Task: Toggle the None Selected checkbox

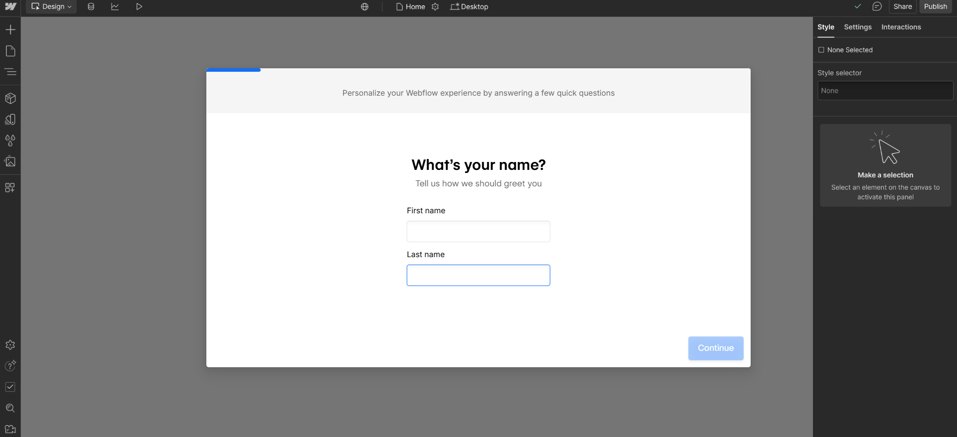Action: coord(821,50)
